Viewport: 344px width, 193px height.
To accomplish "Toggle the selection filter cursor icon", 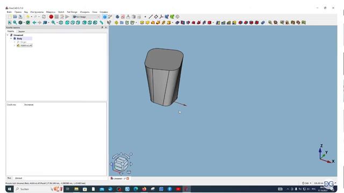I will [x=109, y=23].
